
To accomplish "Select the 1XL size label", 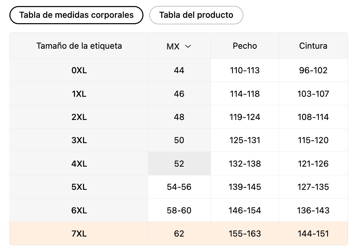I will pos(79,94).
